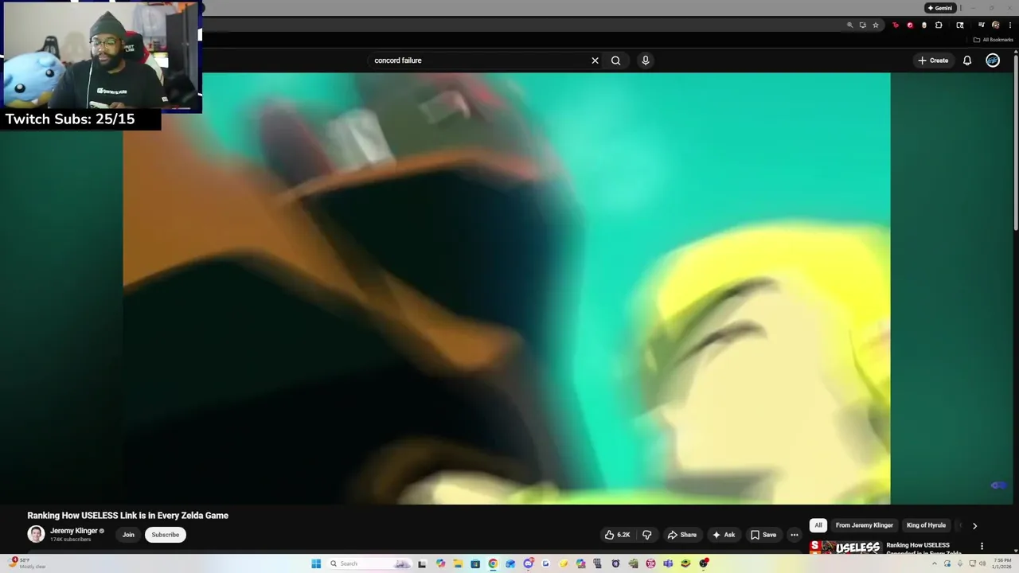Open Discord from the taskbar
The height and width of the screenshot is (573, 1019).
click(x=528, y=563)
